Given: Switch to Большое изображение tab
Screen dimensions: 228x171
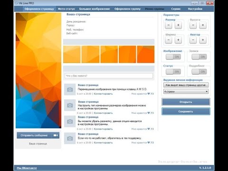Looking at the screenshot, I should [95, 9].
